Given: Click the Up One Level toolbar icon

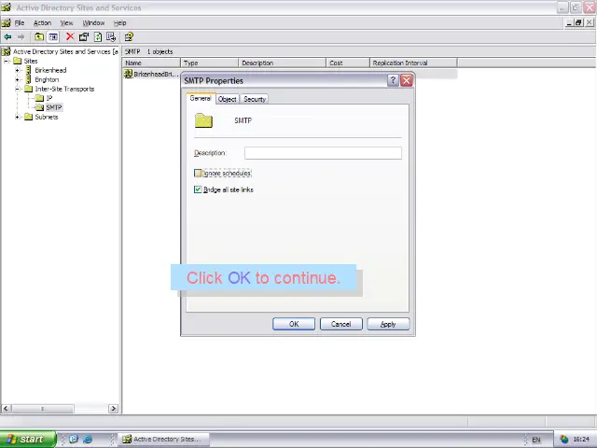Looking at the screenshot, I should pos(38,37).
